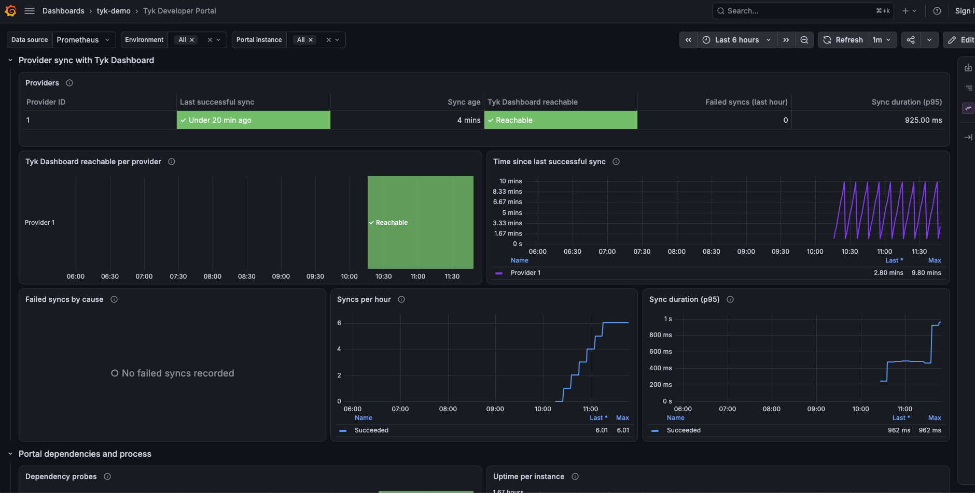
Task: Show info for Uptime per instance panel
Action: (575, 476)
